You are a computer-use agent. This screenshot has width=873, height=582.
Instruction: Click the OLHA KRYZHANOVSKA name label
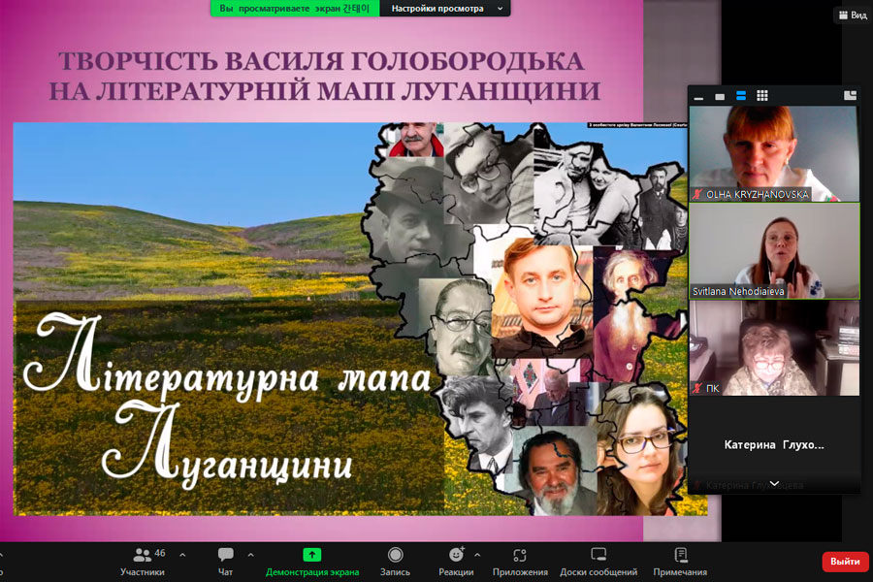coord(758,194)
